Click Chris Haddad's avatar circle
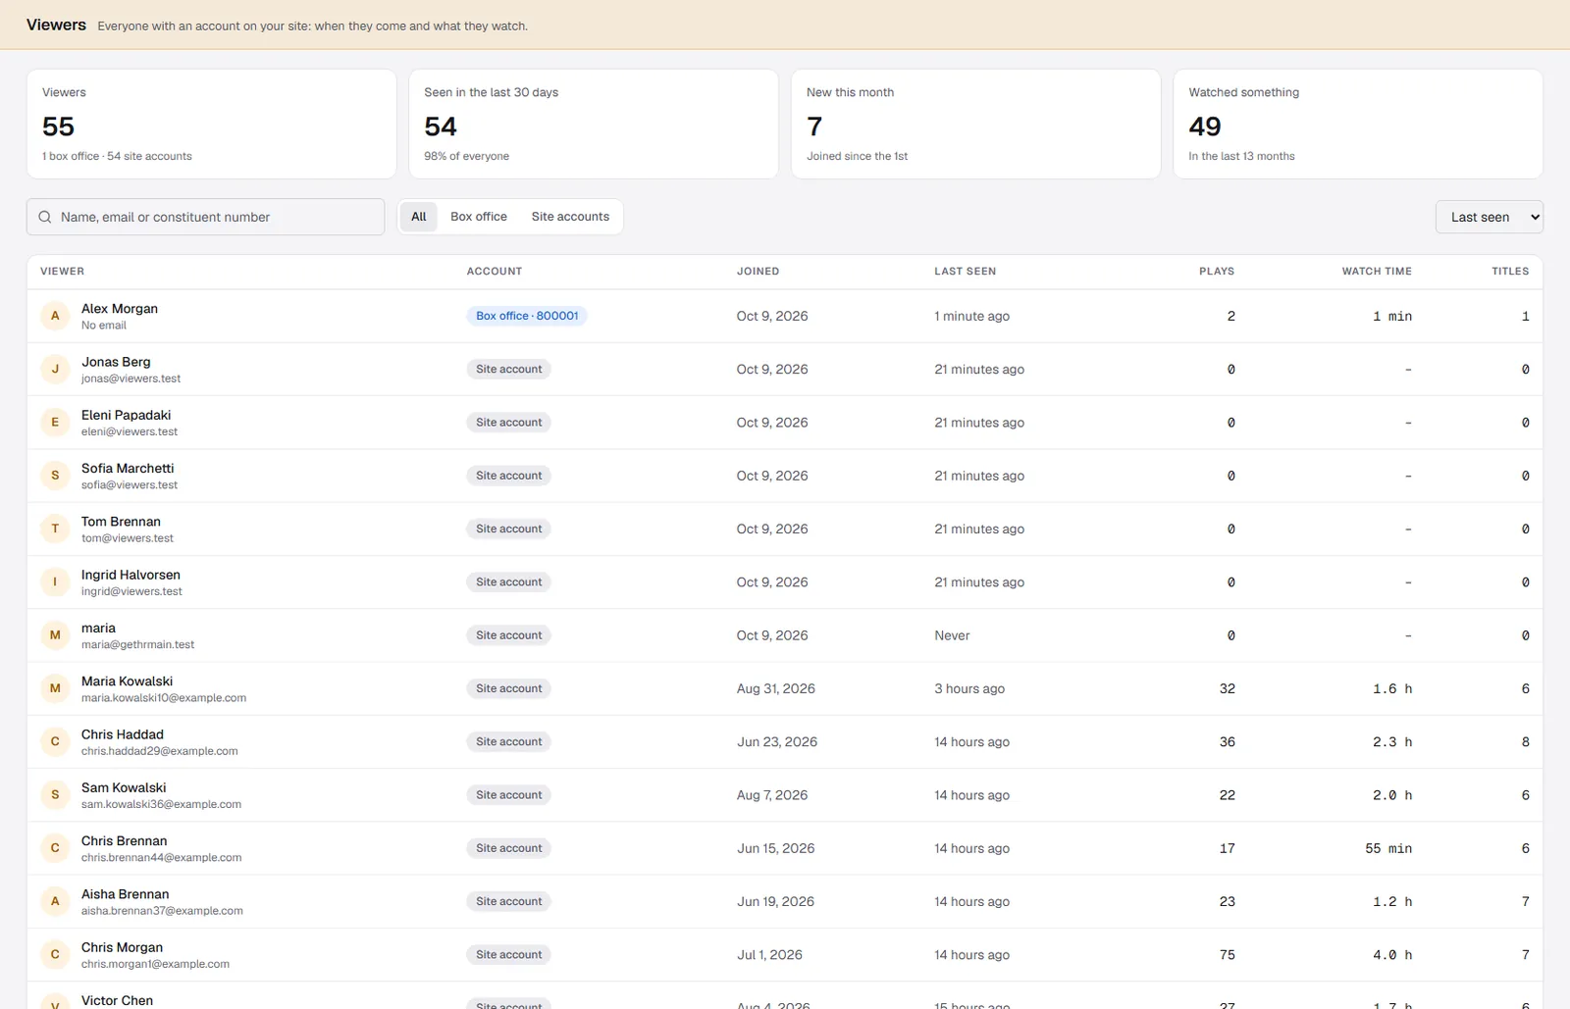The height and width of the screenshot is (1009, 1570). coord(55,741)
